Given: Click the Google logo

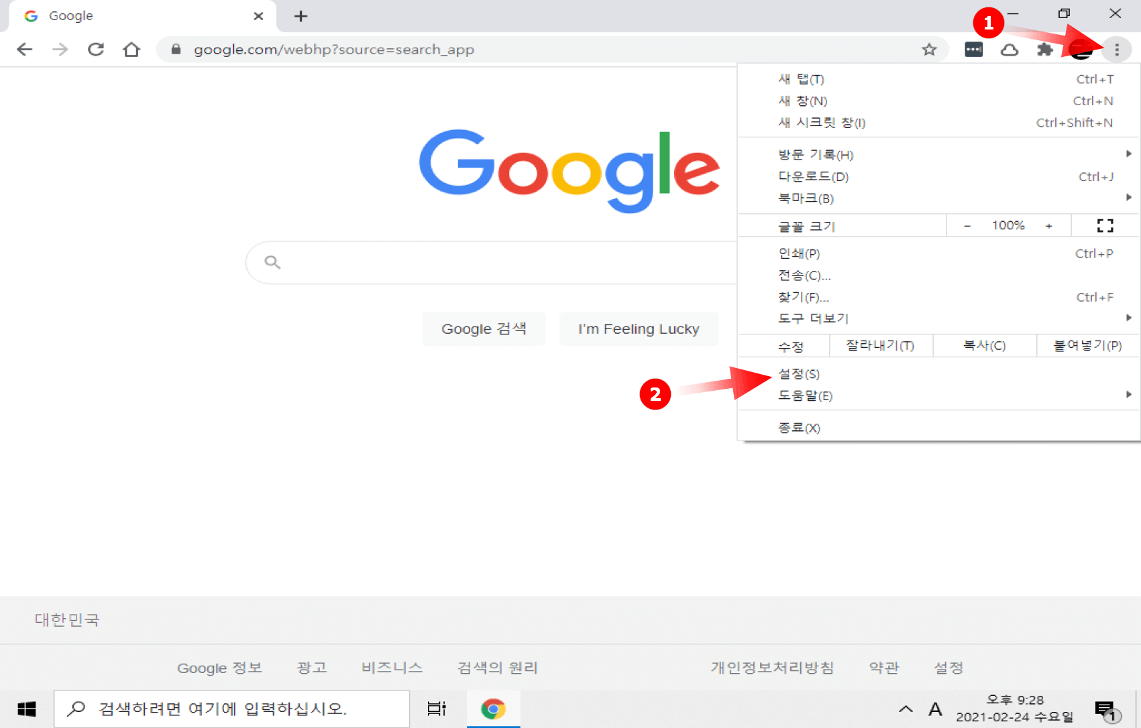Looking at the screenshot, I should (569, 170).
